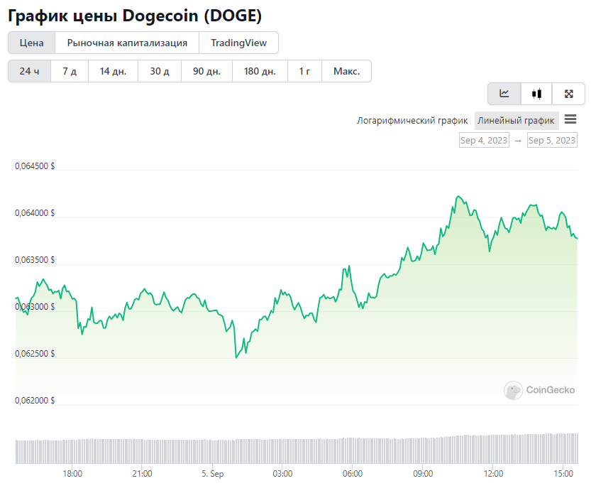
Task: Click the 21:00 time axis label
Action: (x=142, y=473)
